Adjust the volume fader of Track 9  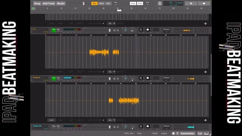110,79
